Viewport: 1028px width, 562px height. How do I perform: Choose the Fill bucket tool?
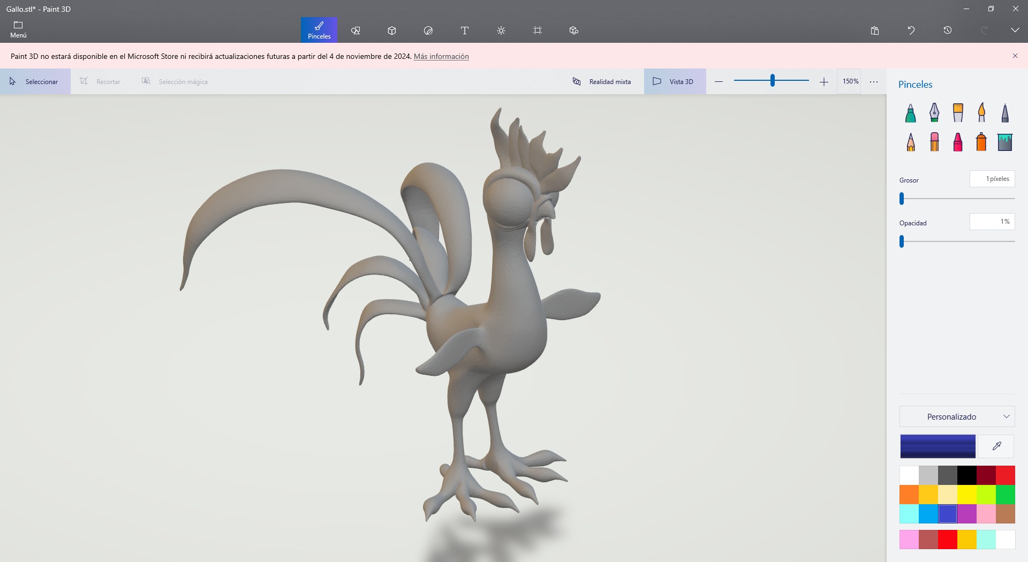(x=1005, y=142)
